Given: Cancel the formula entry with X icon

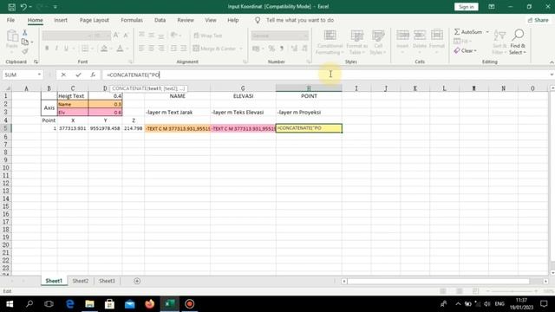Looking at the screenshot, I should pyautogui.click(x=63, y=75).
